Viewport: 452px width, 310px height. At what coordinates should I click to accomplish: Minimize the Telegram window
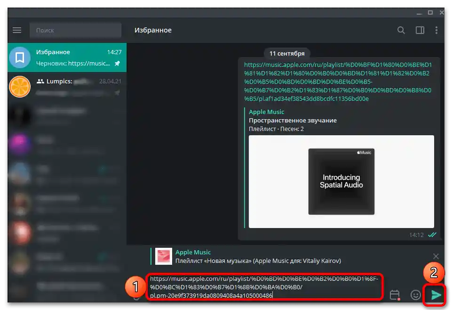click(419, 13)
